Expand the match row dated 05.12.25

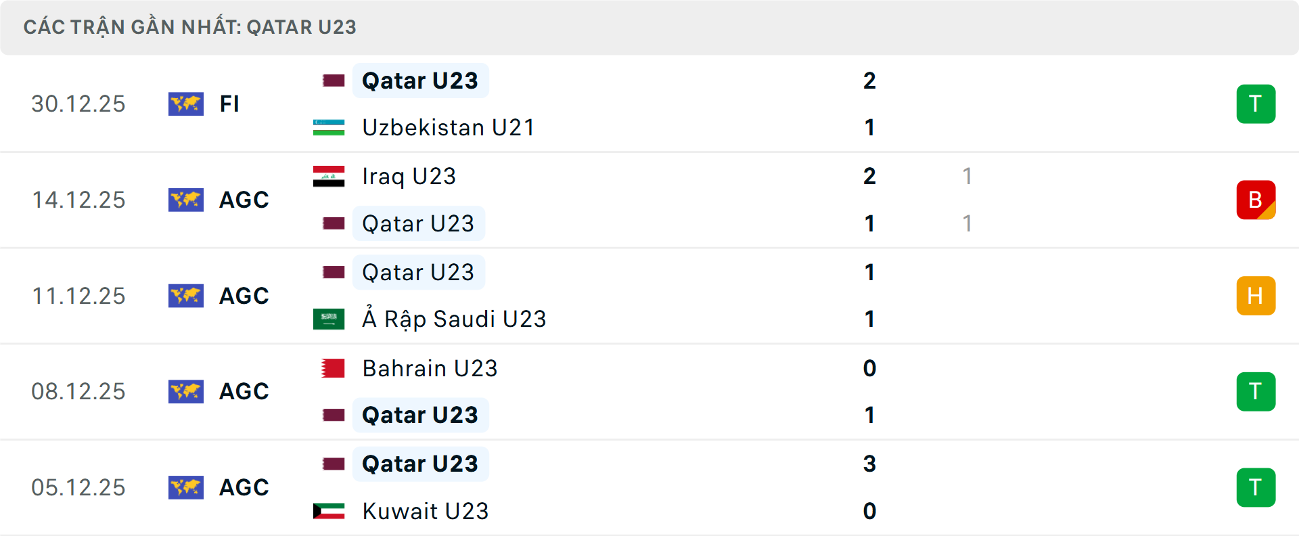[677, 487]
